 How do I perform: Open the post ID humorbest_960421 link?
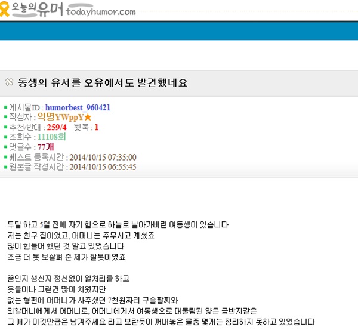(78, 107)
